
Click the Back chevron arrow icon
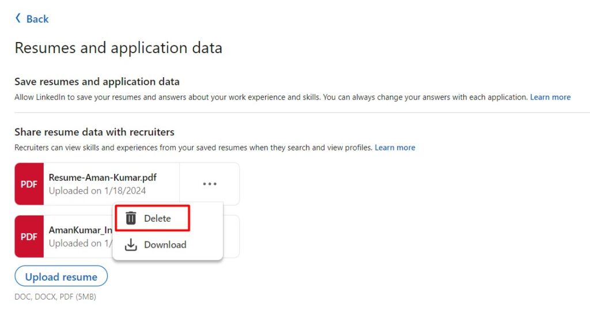click(17, 18)
